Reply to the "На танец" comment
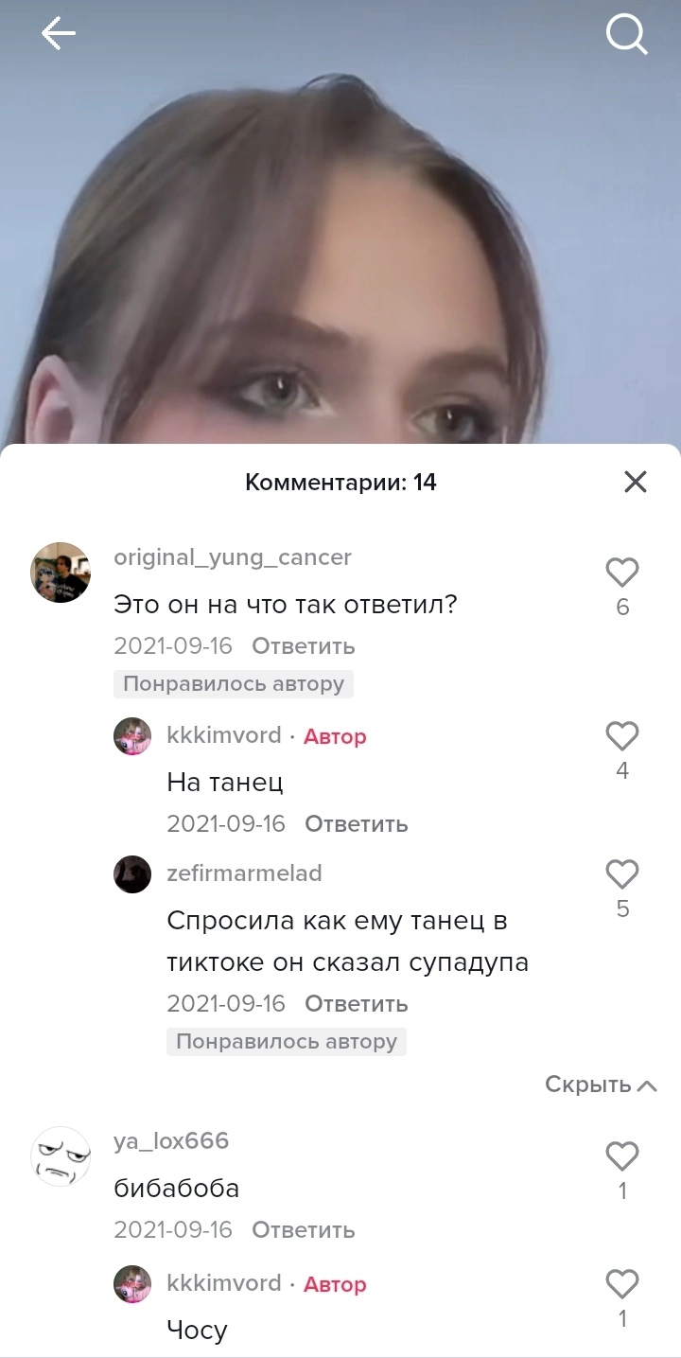The image size is (681, 1358). 357,824
